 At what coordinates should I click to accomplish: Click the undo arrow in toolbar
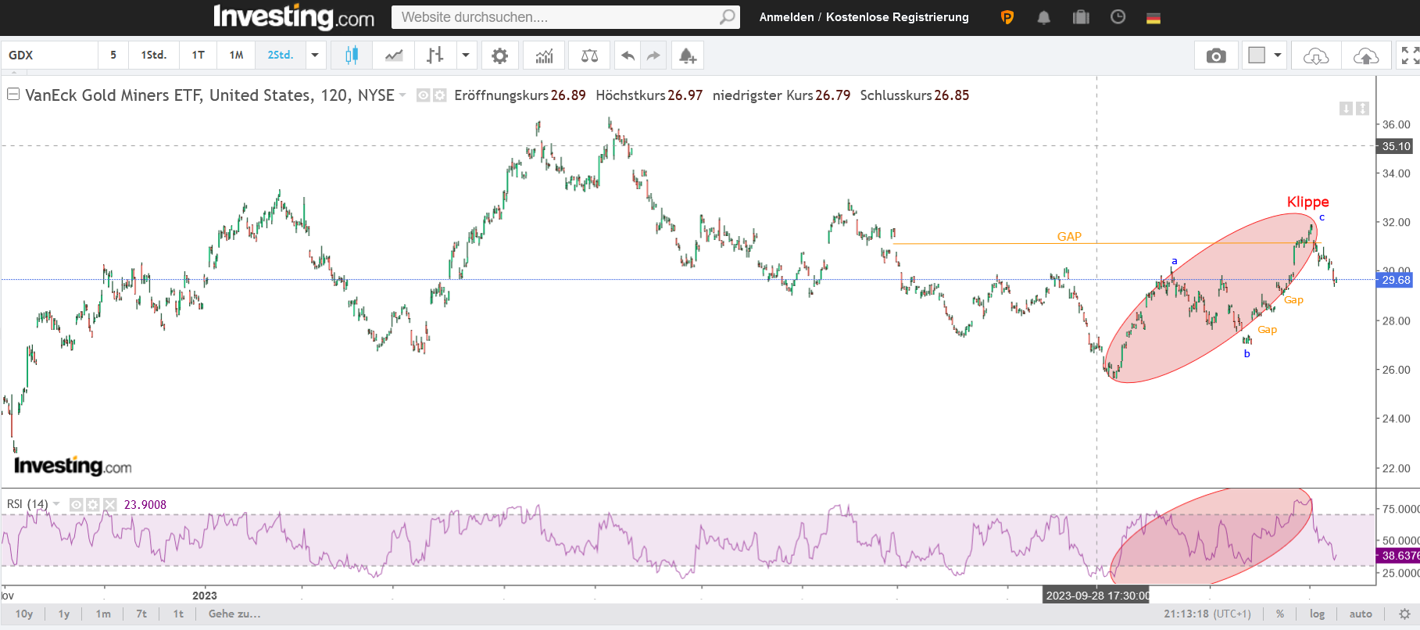[x=628, y=55]
